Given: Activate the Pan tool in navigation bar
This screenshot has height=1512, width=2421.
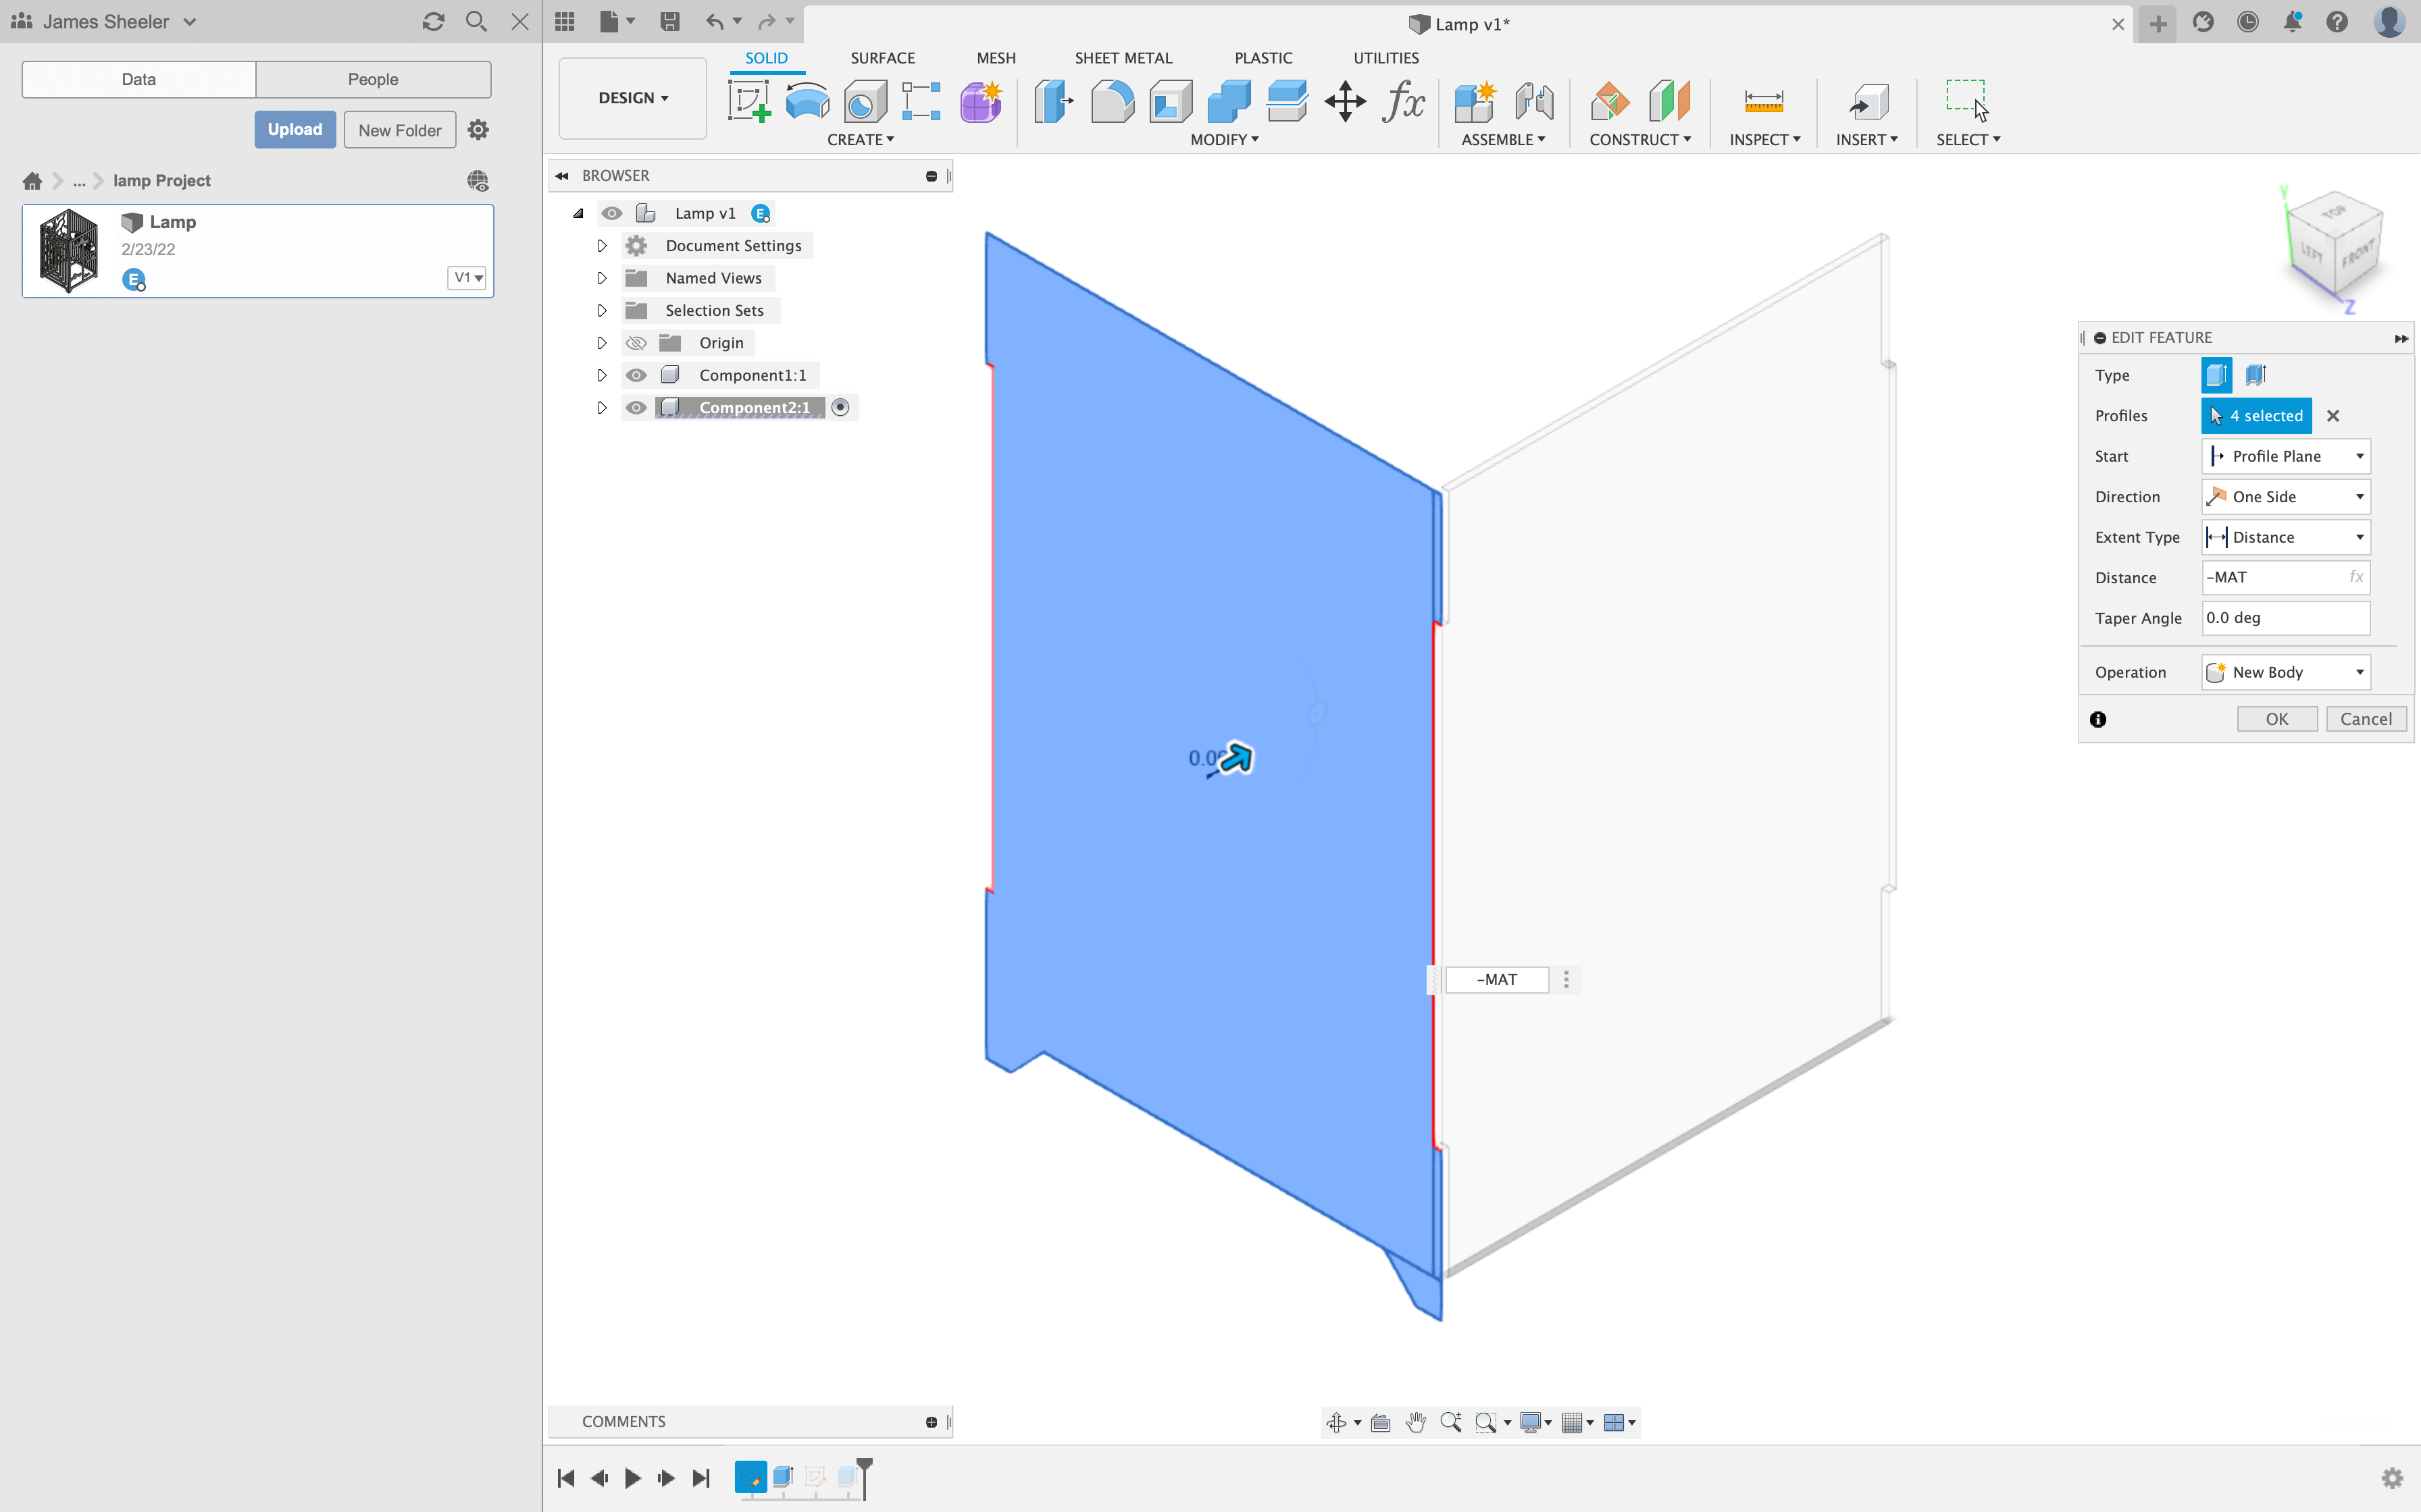Looking at the screenshot, I should [1416, 1421].
